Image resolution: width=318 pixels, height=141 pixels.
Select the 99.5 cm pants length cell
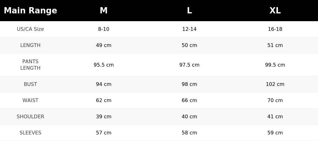tap(275, 65)
